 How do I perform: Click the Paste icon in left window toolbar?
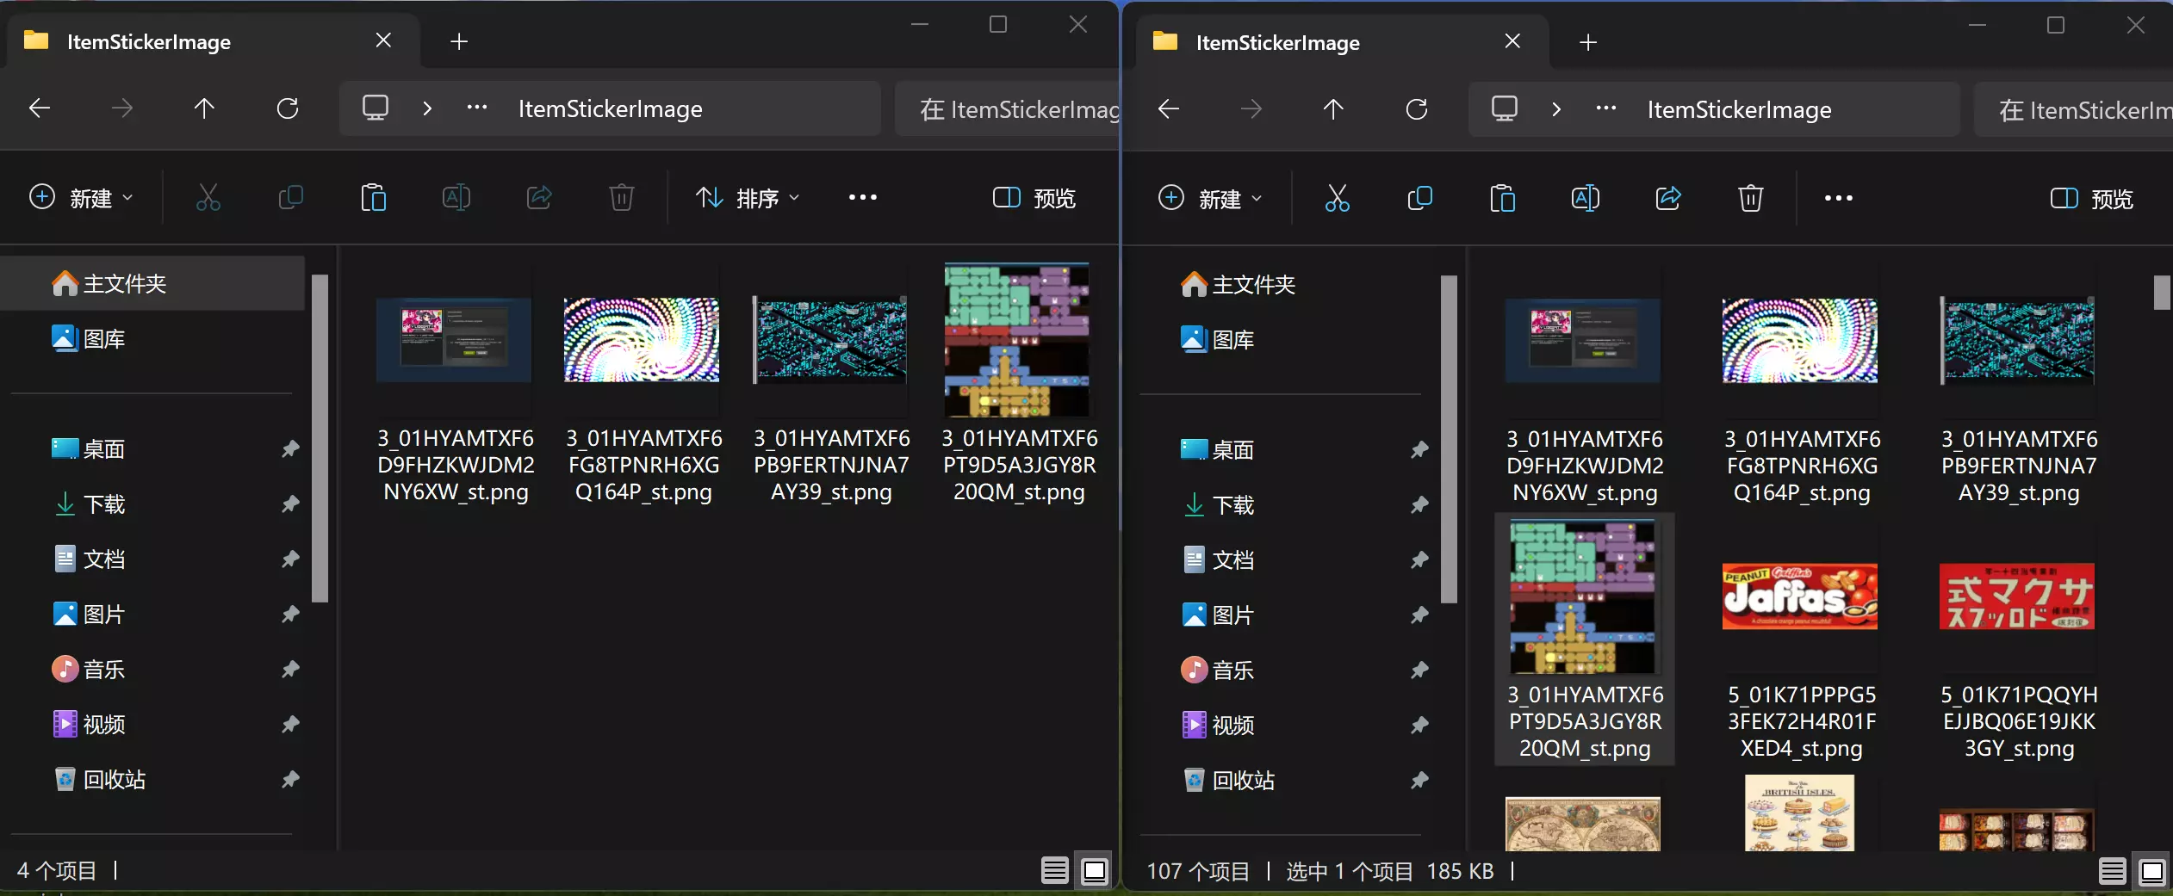[373, 198]
